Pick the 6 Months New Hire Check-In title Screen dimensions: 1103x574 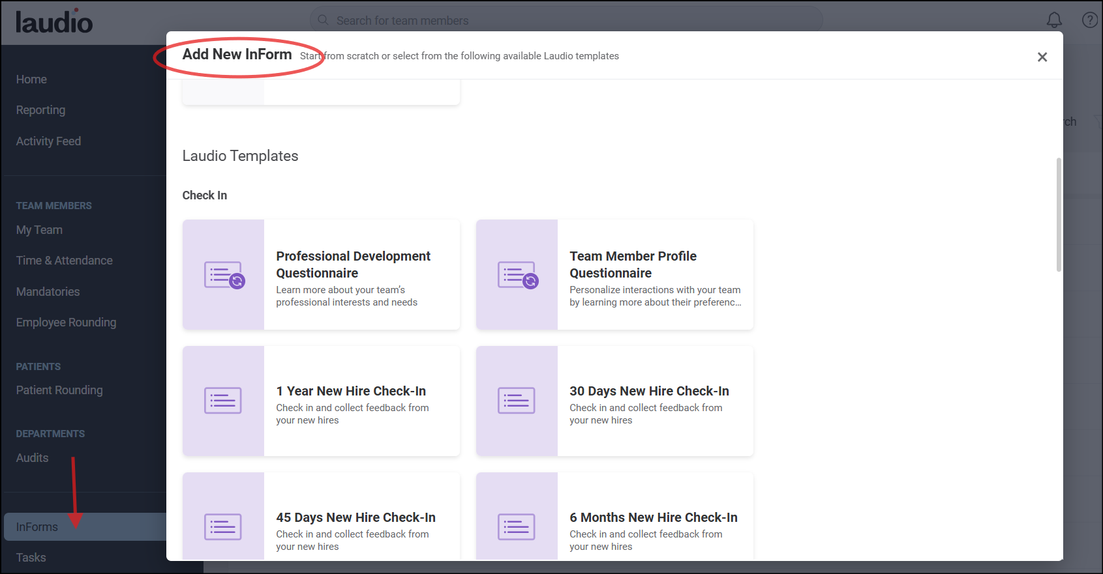pos(654,517)
